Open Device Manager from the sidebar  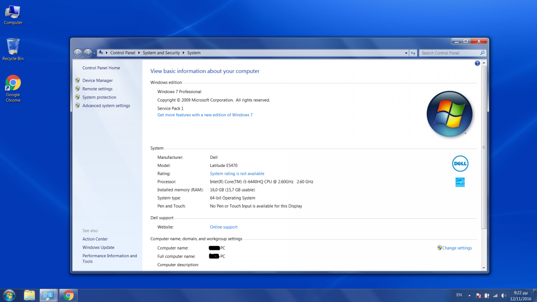[98, 81]
